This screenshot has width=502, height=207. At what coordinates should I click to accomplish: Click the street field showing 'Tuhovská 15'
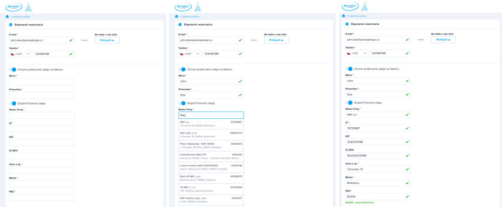point(378,170)
